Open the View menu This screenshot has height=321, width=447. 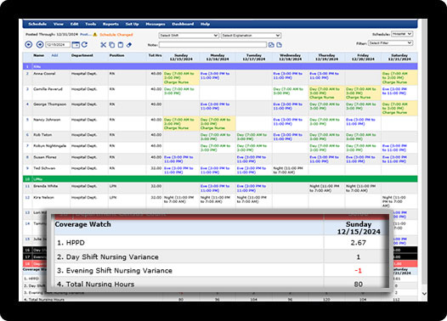(58, 24)
